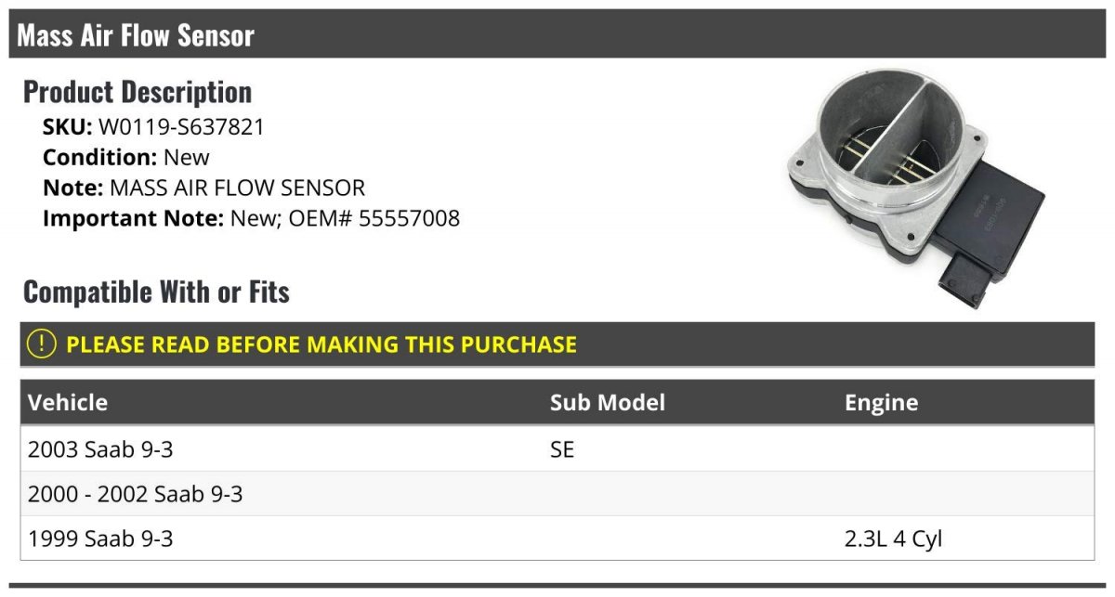Click the Product Description heading
The image size is (1115, 597).
(138, 91)
